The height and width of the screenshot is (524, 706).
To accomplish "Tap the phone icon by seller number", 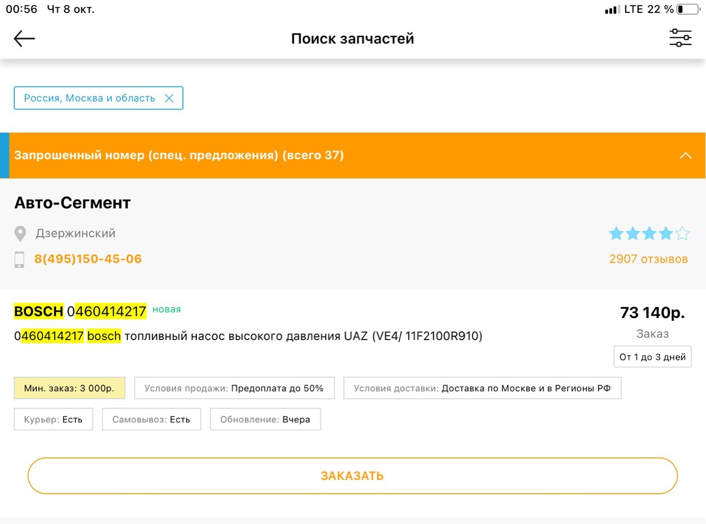I will 19,259.
